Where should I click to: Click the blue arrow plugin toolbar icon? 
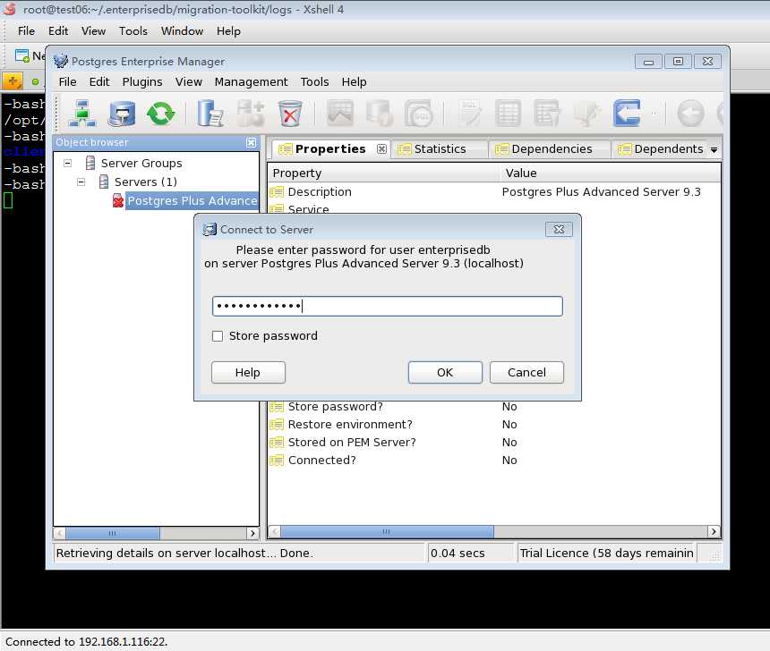[x=627, y=114]
